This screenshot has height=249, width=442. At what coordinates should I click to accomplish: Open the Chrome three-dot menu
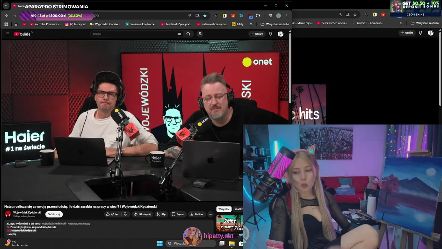pos(287,16)
